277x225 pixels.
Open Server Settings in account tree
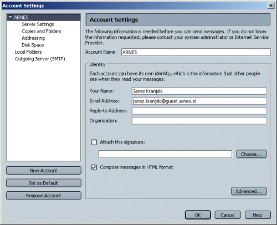(38, 24)
